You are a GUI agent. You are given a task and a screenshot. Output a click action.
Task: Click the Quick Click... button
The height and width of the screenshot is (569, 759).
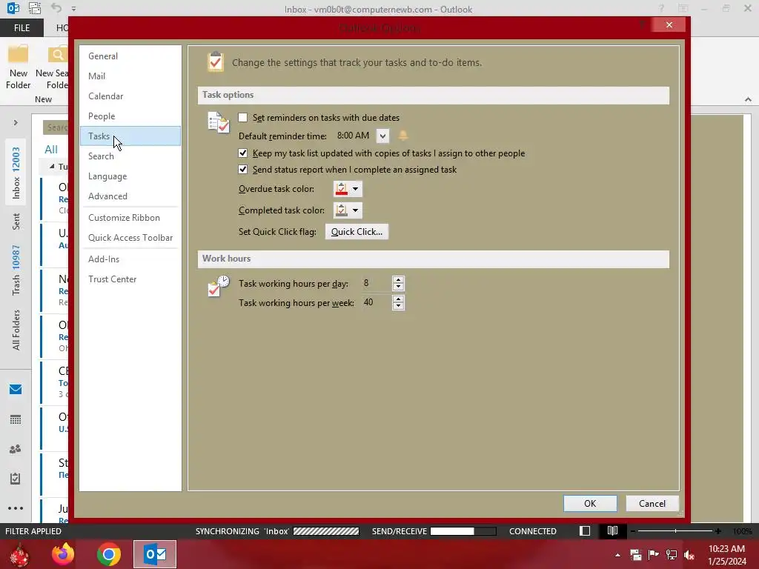[357, 232]
